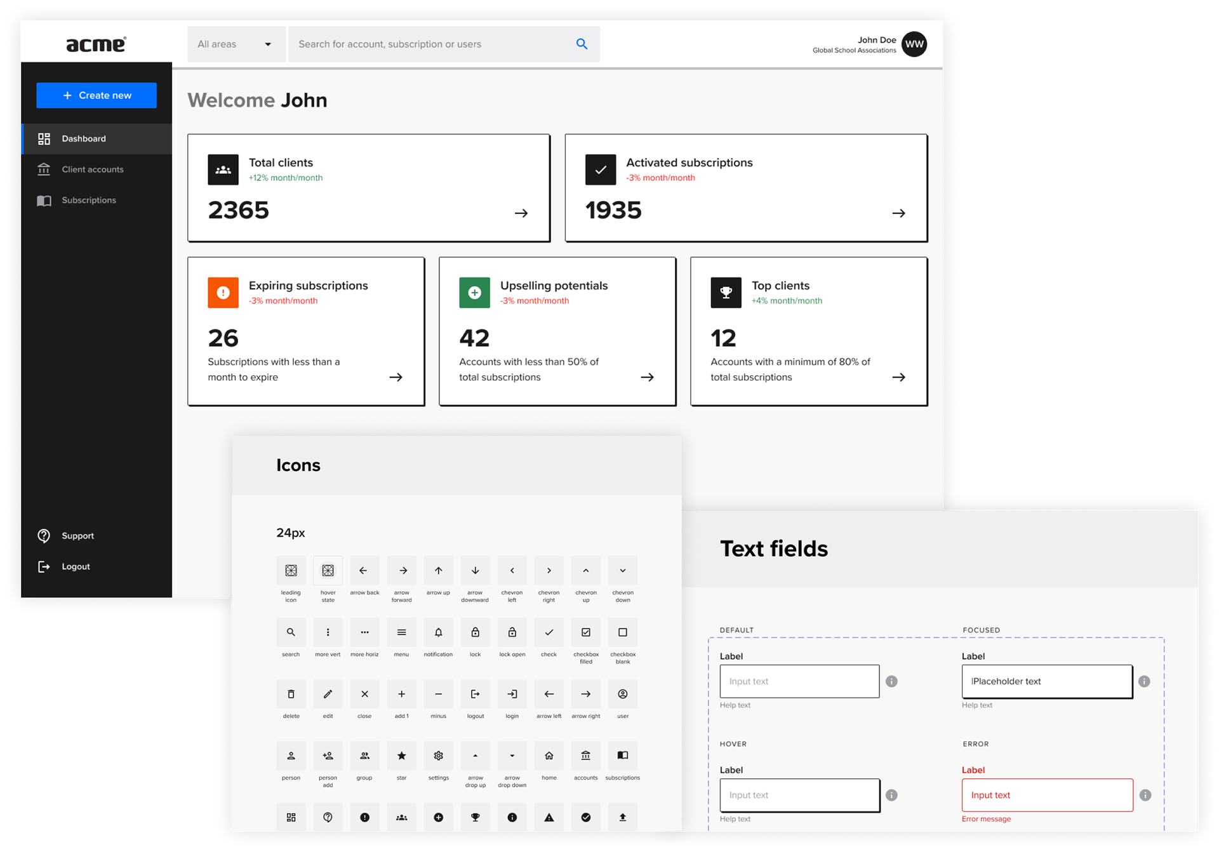This screenshot has height=852, width=1219.
Task: Click the blue Create new button
Action: [x=97, y=95]
